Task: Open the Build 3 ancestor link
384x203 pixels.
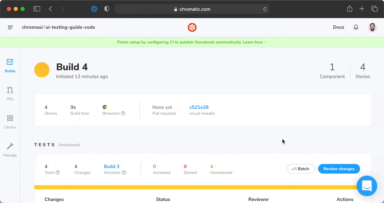Action: pyautogui.click(x=111, y=166)
